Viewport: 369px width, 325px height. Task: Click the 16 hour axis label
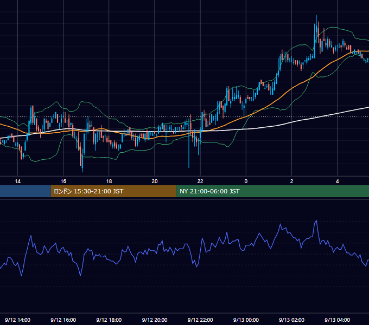coord(63,181)
